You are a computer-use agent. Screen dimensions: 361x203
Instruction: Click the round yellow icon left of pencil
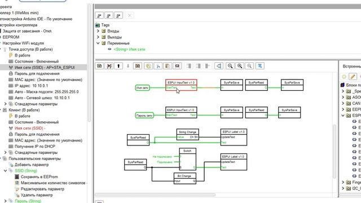[344, 76]
